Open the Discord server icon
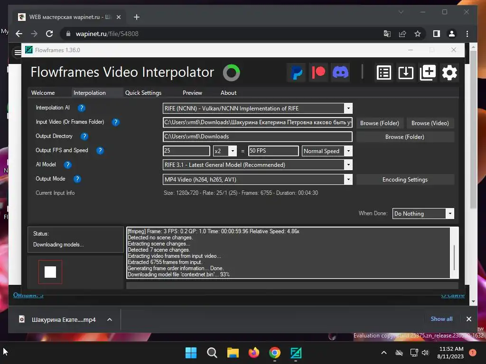This screenshot has width=486, height=364. click(x=340, y=73)
